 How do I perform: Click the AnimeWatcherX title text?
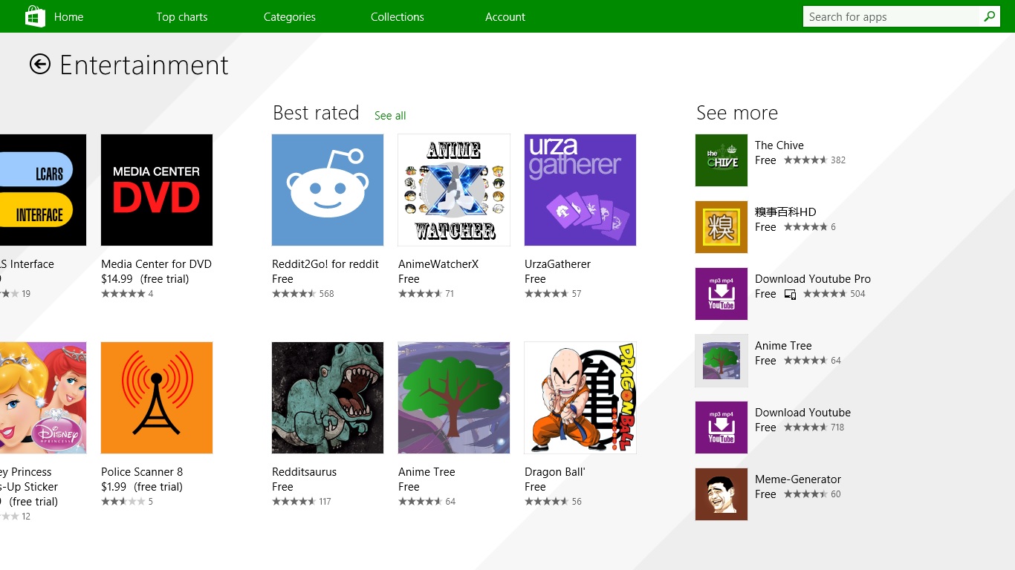[x=438, y=264]
